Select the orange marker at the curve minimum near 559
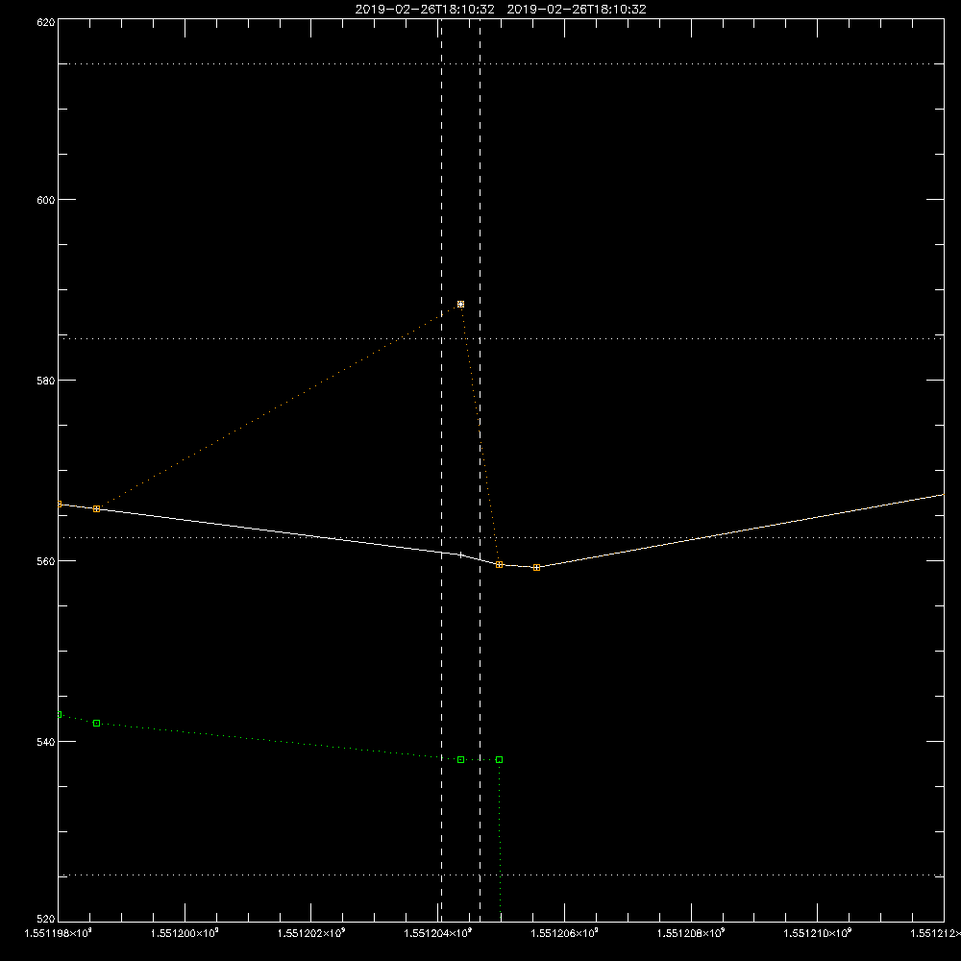The width and height of the screenshot is (961, 961). (x=536, y=568)
